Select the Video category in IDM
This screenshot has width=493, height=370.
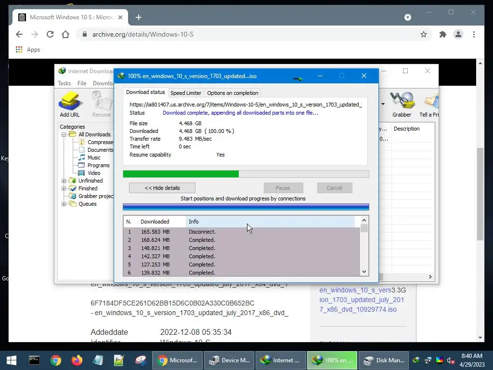94,173
